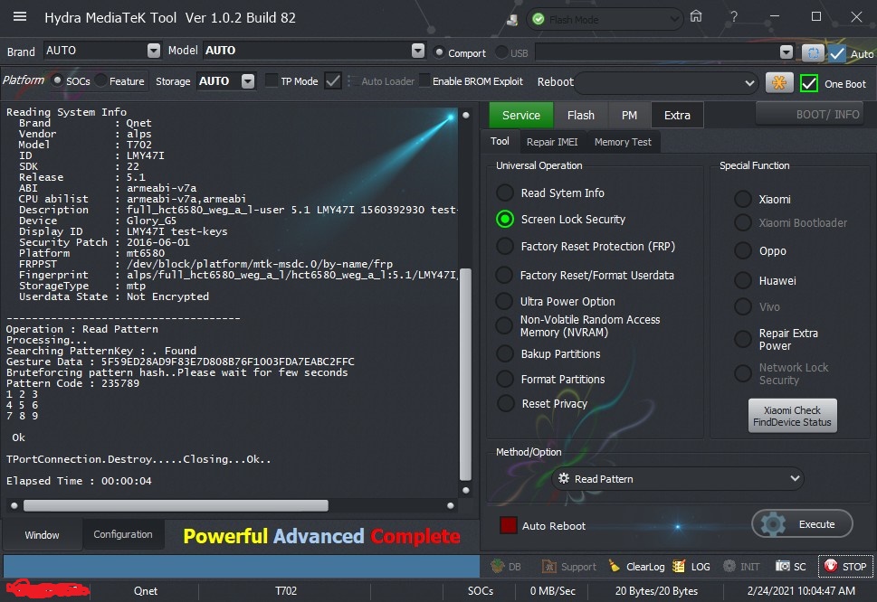The height and width of the screenshot is (602, 877).
Task: Click the blue progress bar
Action: tap(242, 566)
